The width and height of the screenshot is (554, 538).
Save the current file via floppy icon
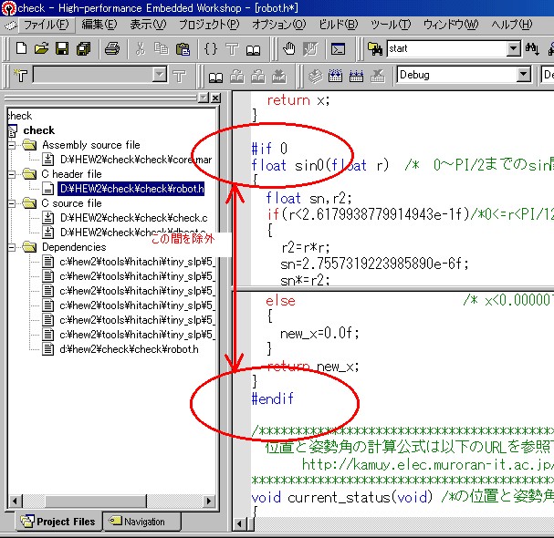(x=63, y=48)
